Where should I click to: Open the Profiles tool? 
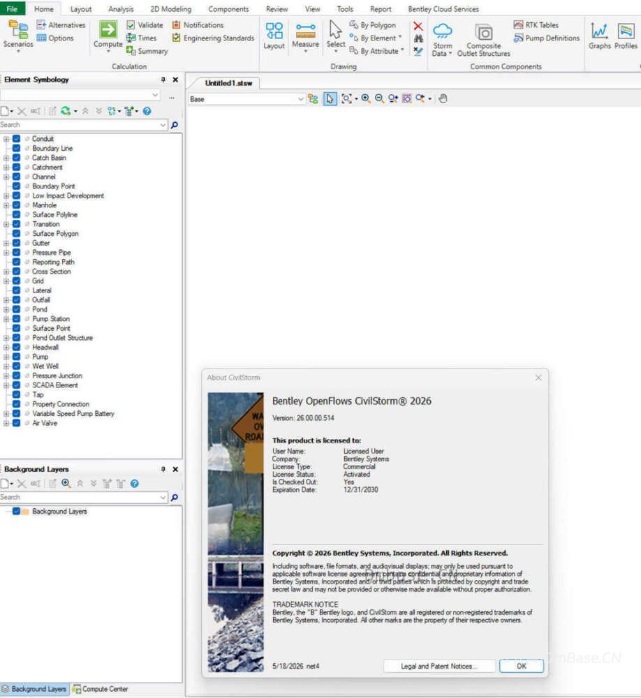[626, 36]
